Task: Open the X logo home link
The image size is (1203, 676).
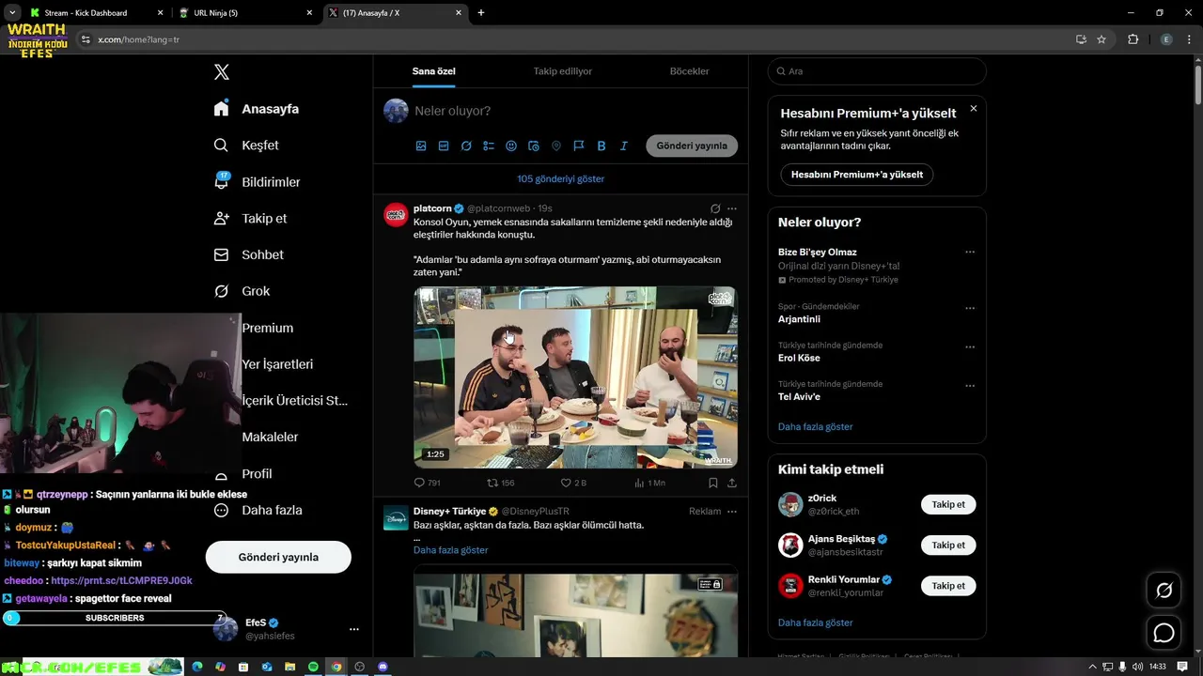Action: pos(222,72)
